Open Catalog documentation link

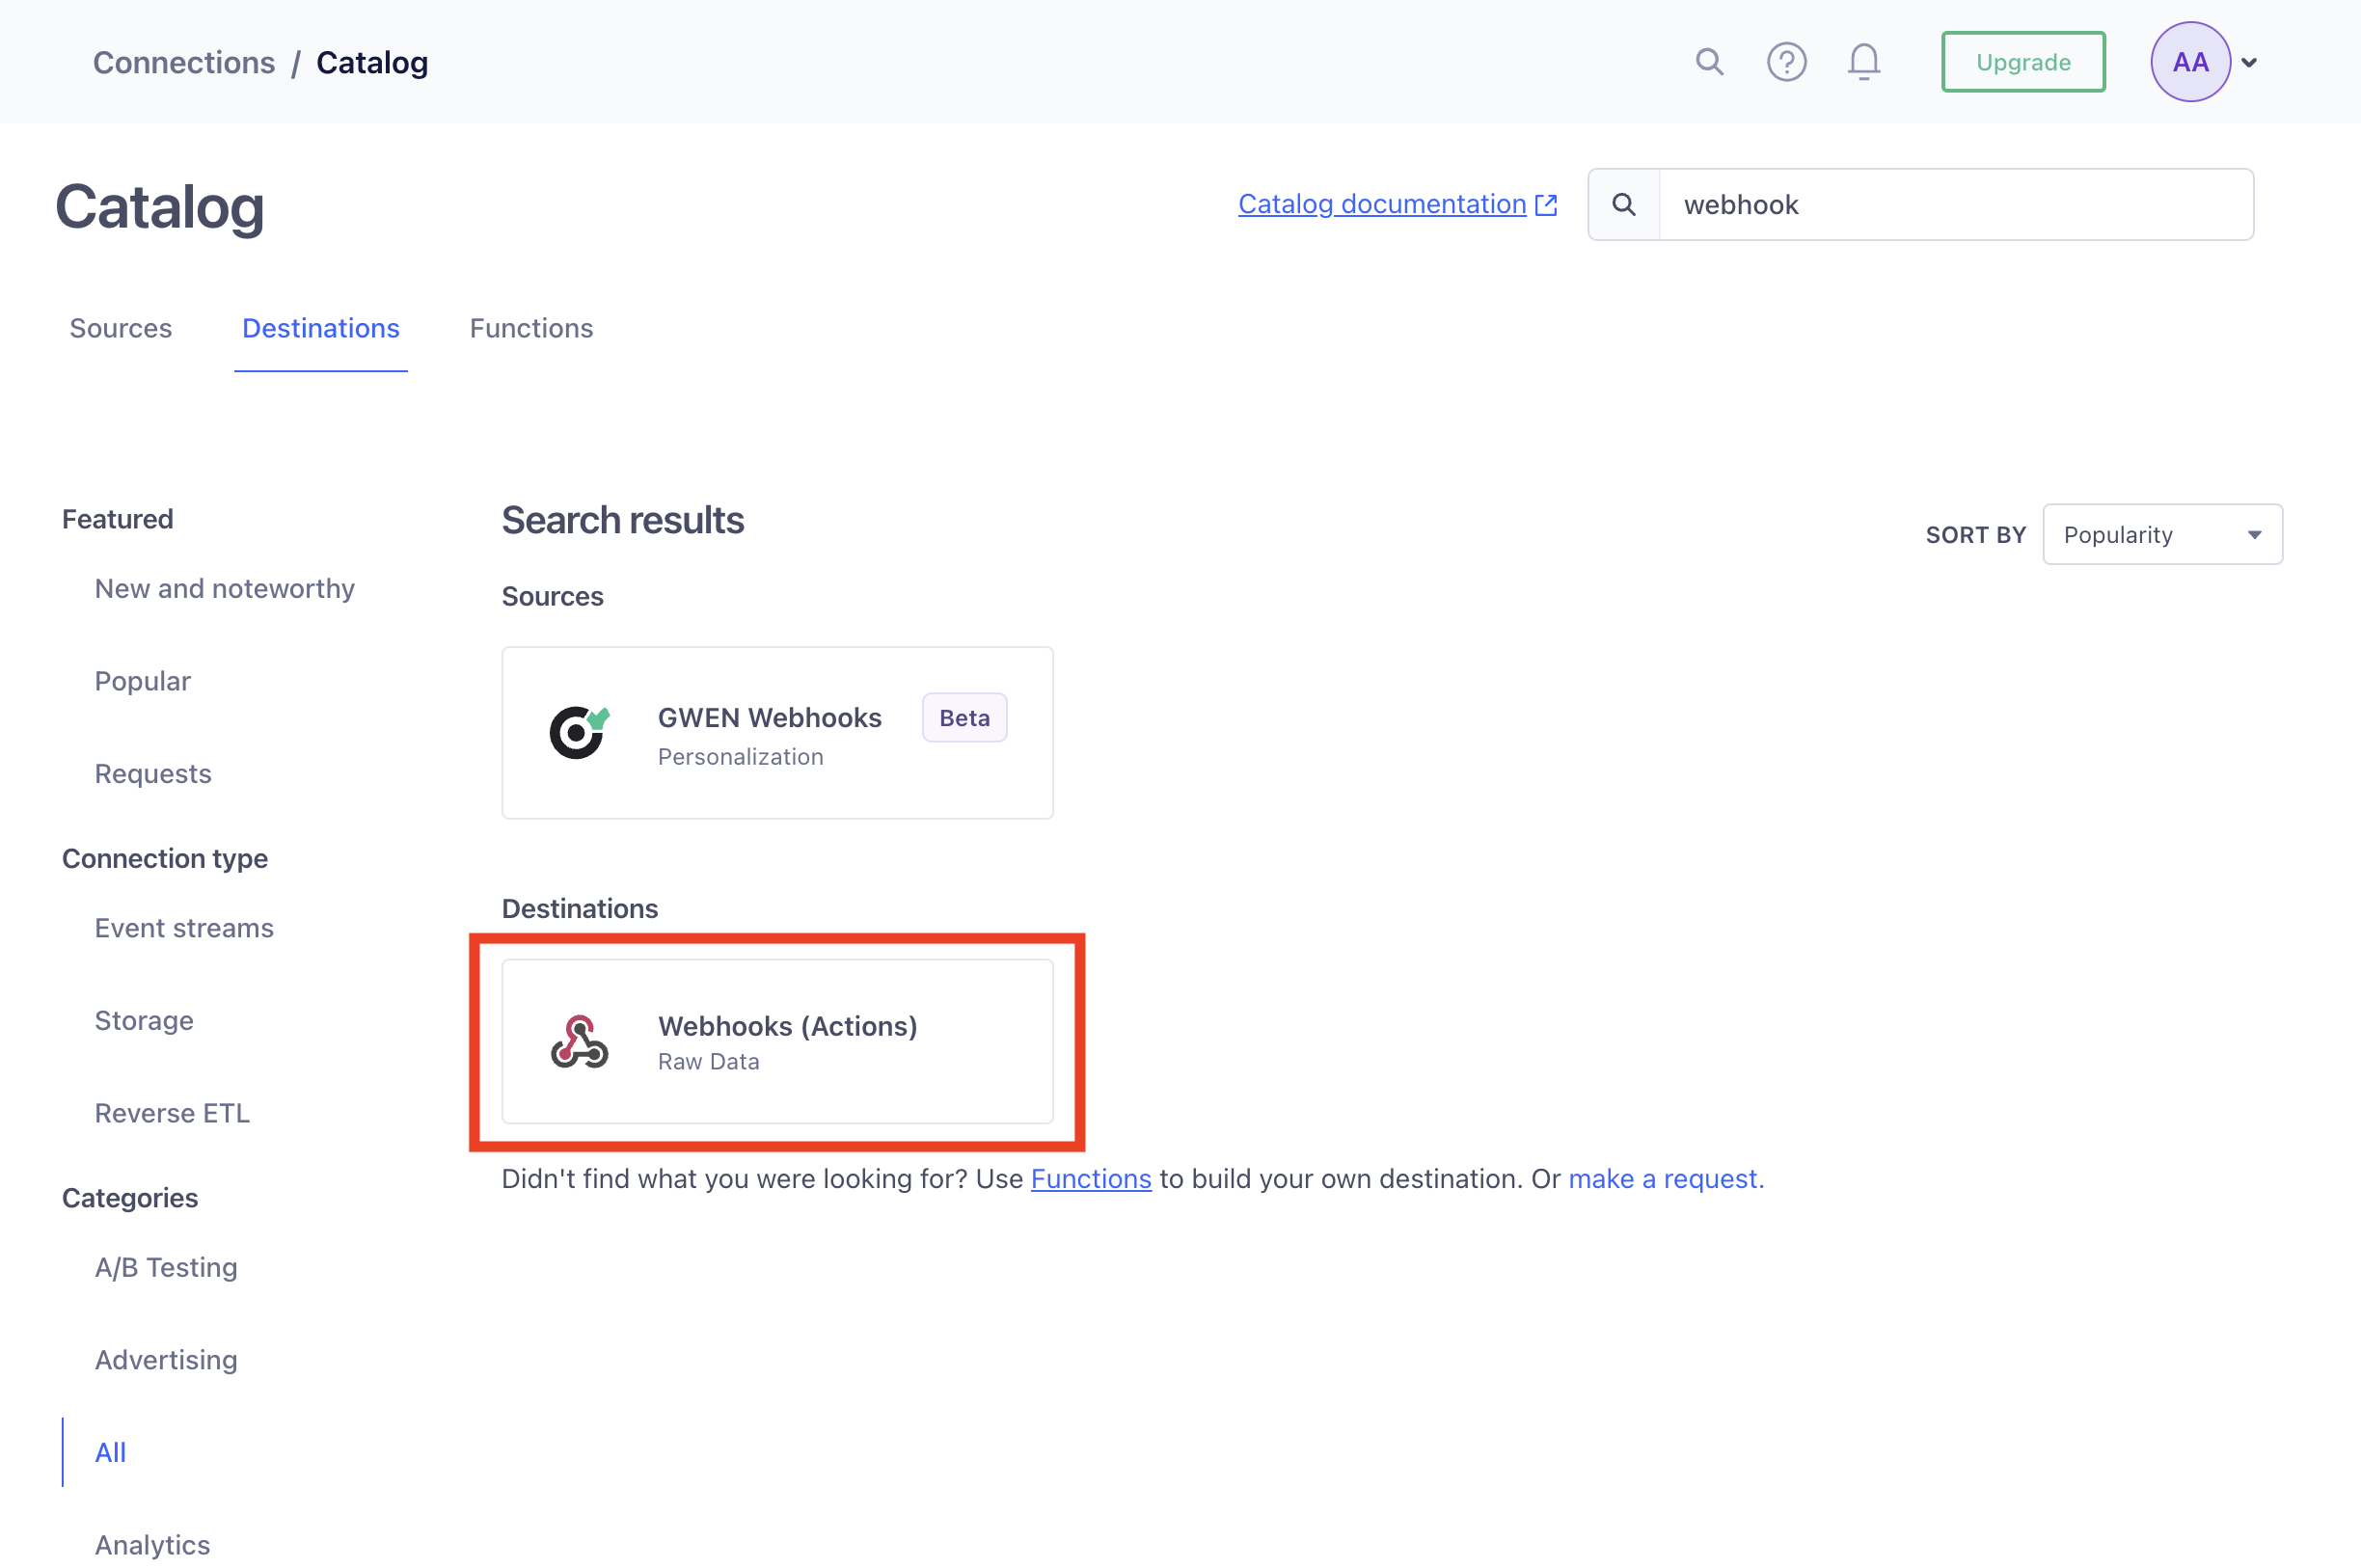click(x=1382, y=204)
